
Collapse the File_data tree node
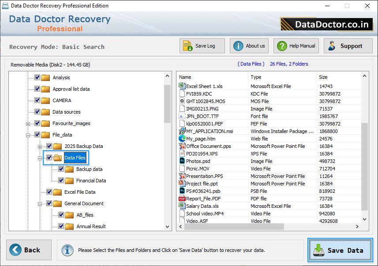click(28, 135)
